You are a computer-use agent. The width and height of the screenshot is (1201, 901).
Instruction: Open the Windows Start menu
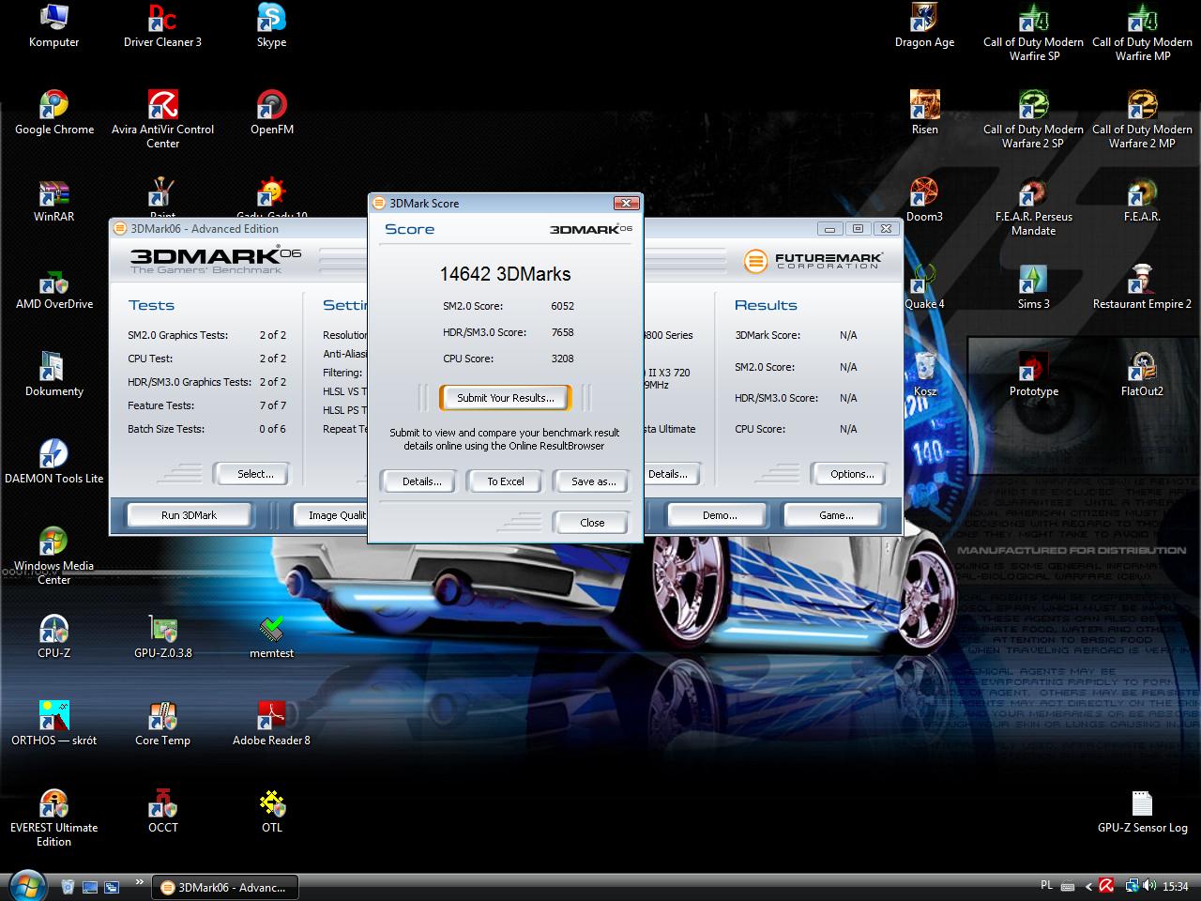point(25,885)
